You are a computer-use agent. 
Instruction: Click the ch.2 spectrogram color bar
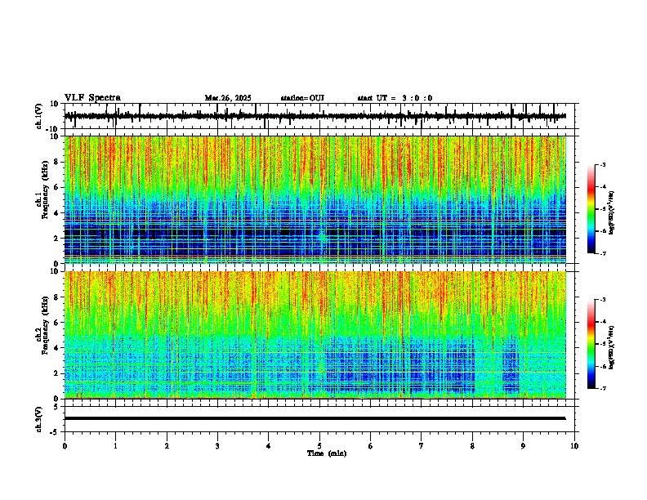click(591, 344)
